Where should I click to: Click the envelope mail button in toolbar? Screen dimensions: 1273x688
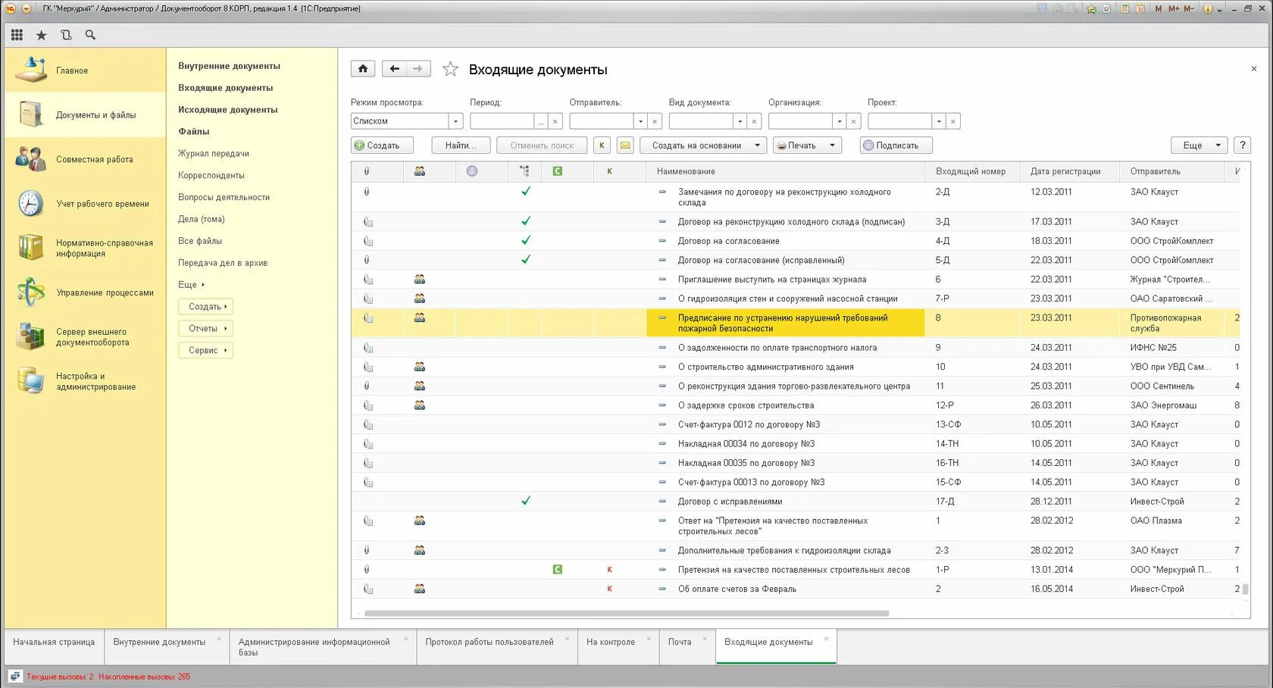tap(625, 145)
